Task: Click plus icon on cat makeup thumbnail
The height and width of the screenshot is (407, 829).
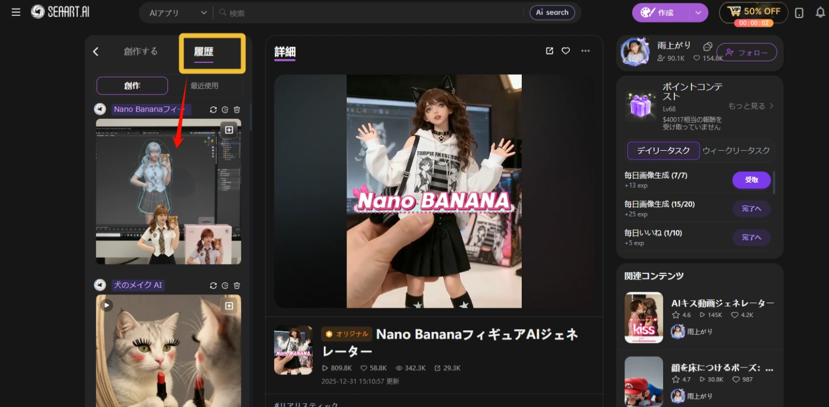Action: tap(229, 305)
